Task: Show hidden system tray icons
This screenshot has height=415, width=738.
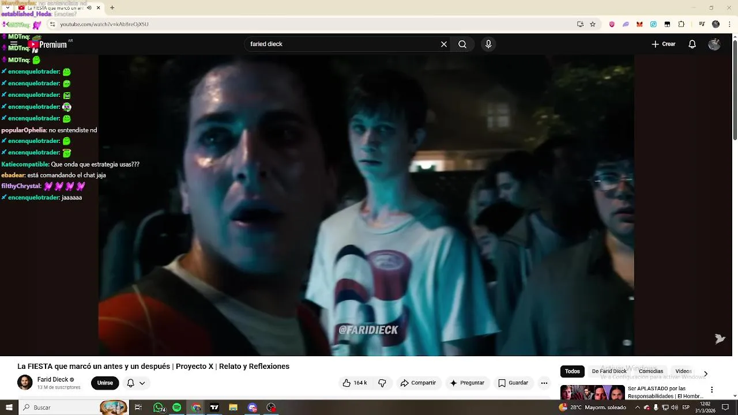Action: point(637,408)
